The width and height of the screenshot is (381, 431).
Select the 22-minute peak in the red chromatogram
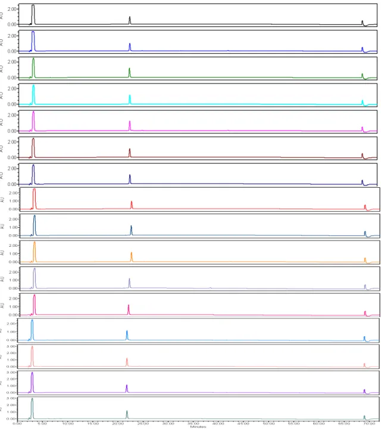click(x=132, y=205)
